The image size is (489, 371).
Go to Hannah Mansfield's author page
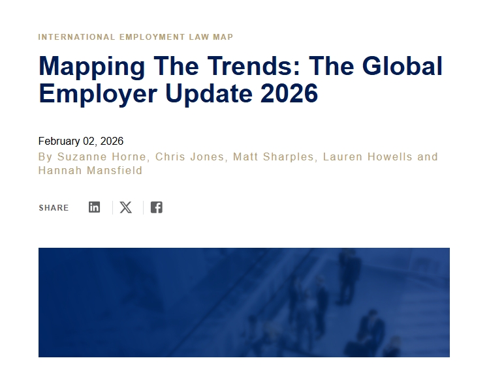coord(90,171)
